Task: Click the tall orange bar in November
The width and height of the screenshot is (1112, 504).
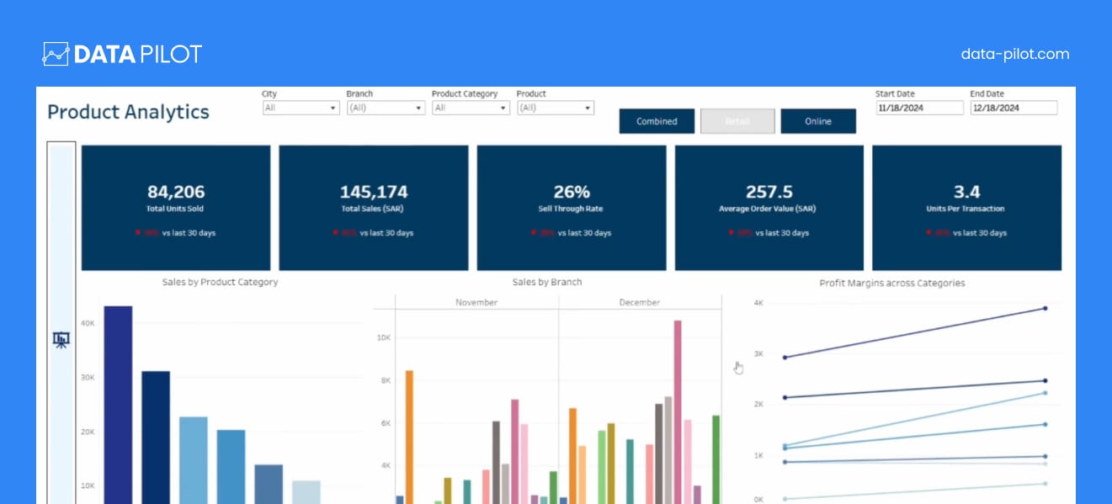Action: coord(409,437)
